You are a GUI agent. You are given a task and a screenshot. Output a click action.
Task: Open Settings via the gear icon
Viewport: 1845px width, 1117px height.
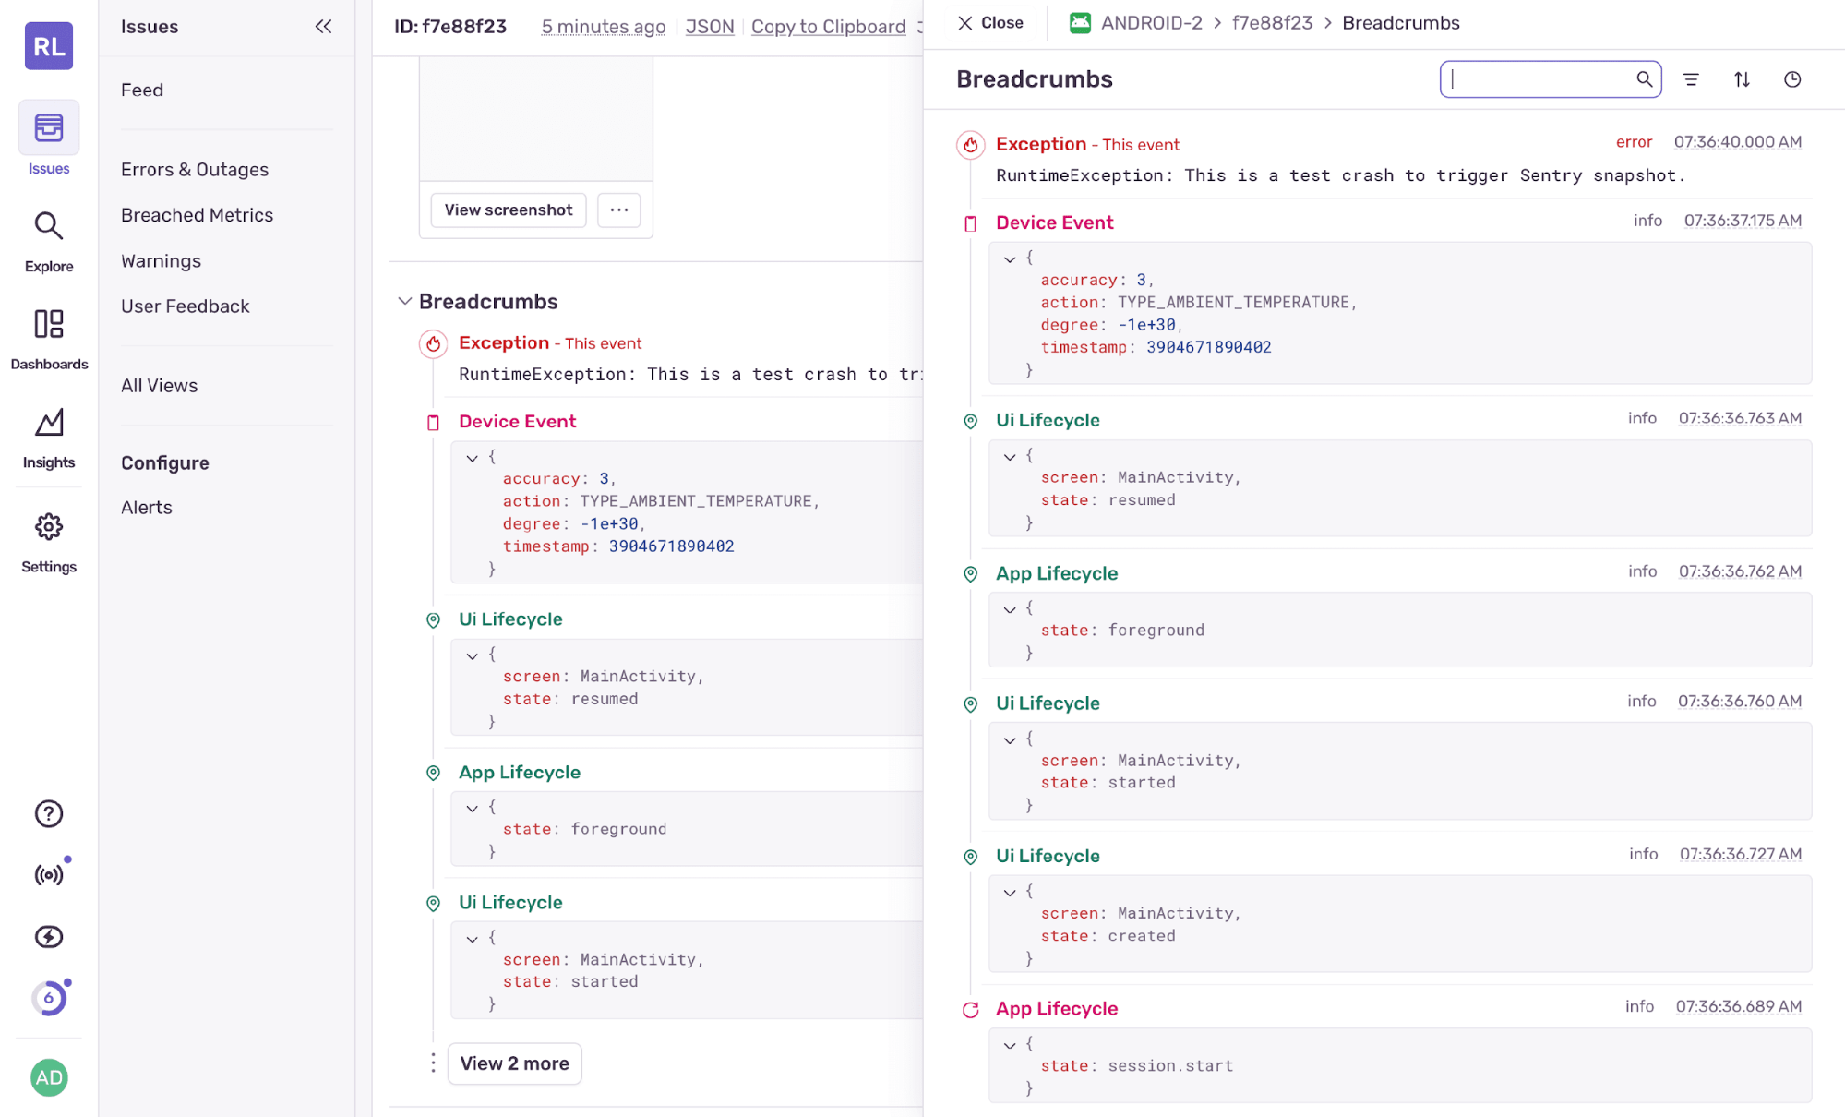[48, 526]
